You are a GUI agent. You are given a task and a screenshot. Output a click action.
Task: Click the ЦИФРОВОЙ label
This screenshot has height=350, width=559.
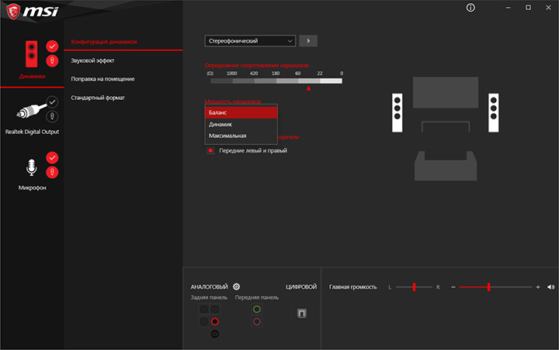(301, 287)
